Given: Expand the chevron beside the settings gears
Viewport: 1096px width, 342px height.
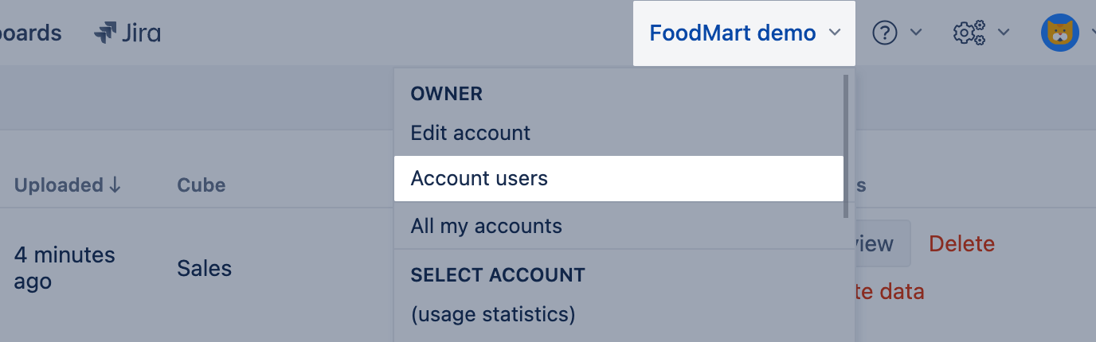Looking at the screenshot, I should [1004, 33].
